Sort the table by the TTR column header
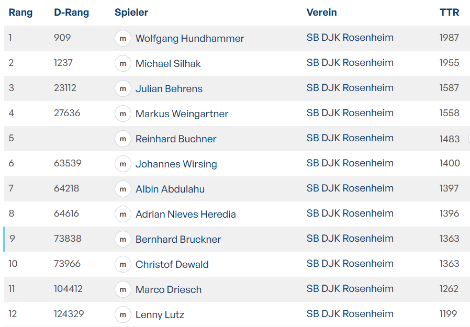 (449, 13)
